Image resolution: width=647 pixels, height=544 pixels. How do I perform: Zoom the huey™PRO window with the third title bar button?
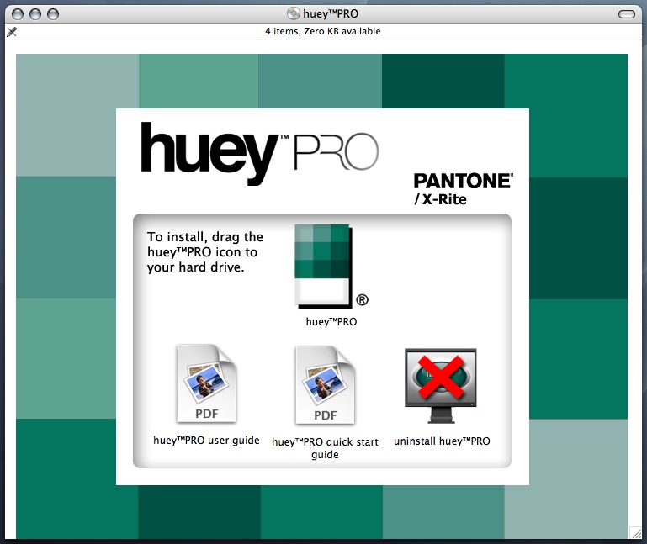pyautogui.click(x=53, y=14)
